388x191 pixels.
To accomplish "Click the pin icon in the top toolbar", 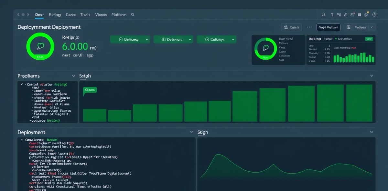I will [x=332, y=15].
